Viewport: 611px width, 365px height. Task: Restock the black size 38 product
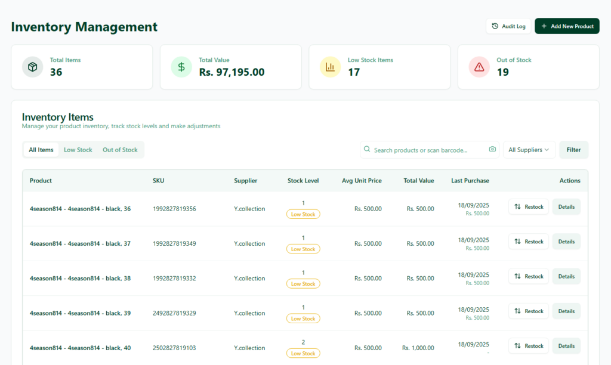tap(528, 276)
